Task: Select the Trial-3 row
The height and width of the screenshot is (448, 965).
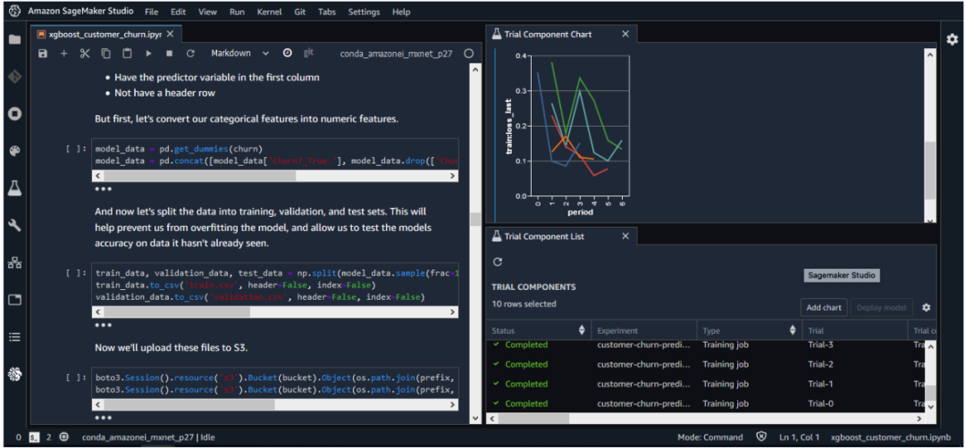Action: pos(706,344)
